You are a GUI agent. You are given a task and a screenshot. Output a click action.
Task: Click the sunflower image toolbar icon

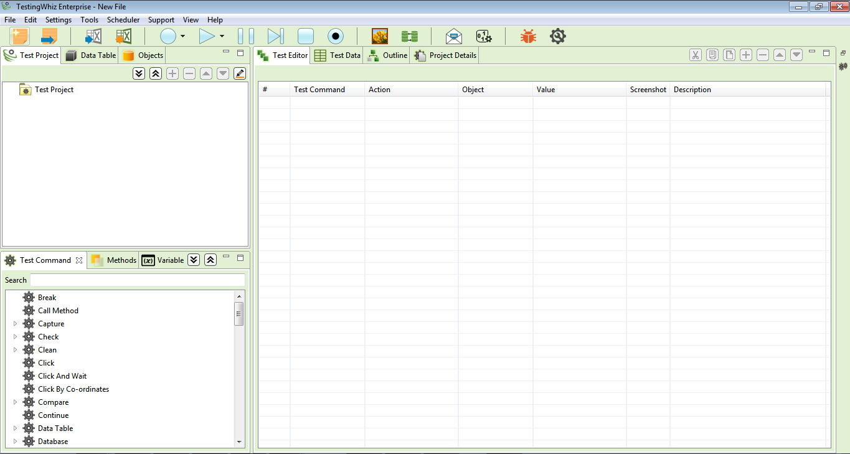380,36
